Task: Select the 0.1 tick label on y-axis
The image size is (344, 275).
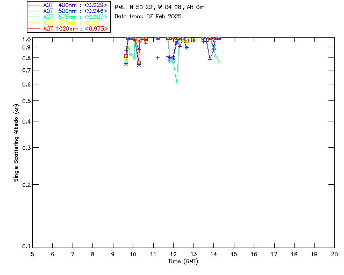Action: (26, 247)
